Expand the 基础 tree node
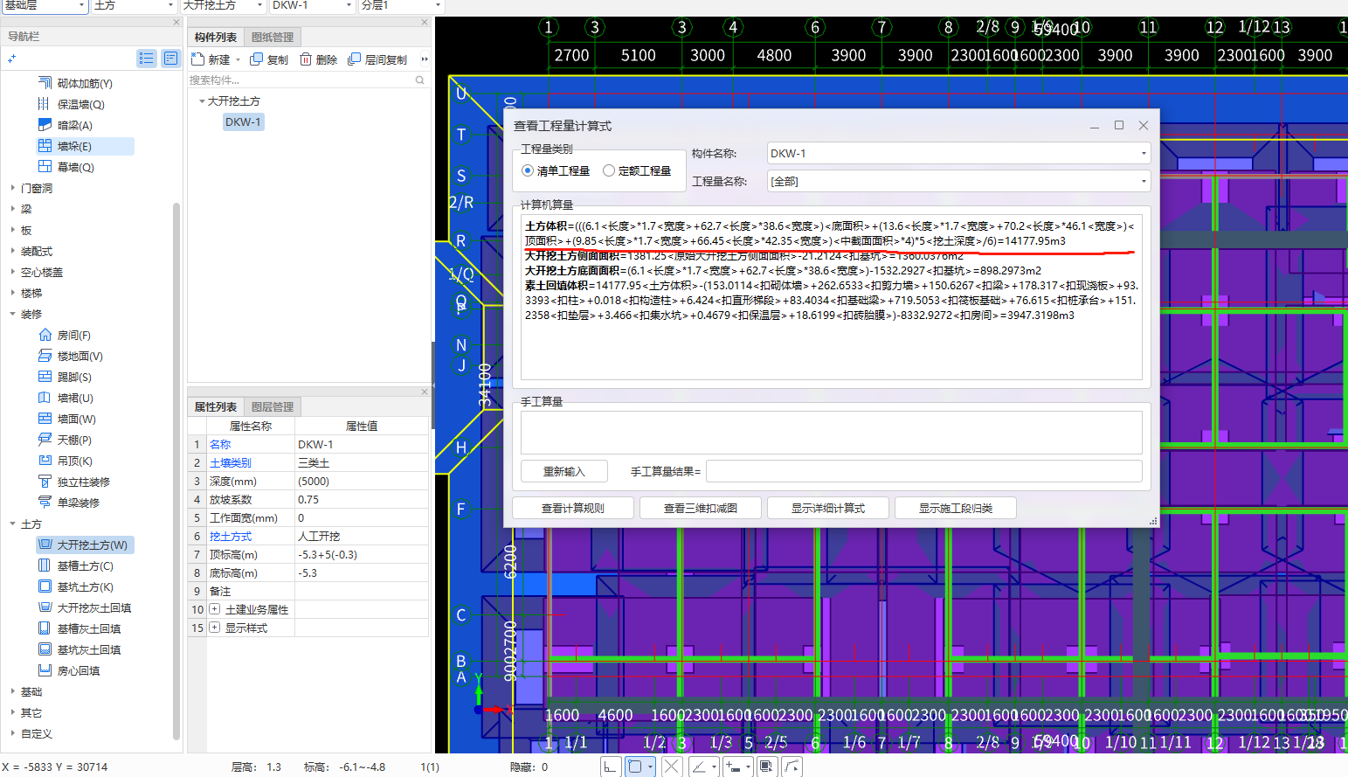 [13, 691]
